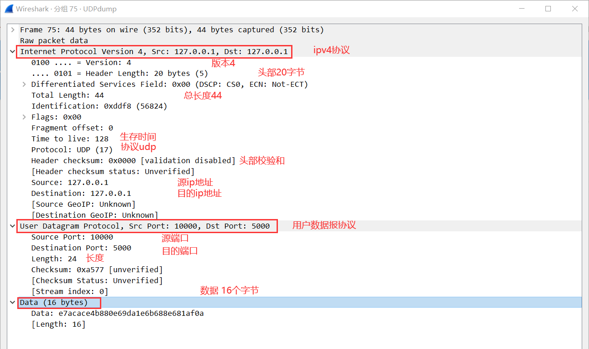Select the Destination: 127.0.0.1 field
The height and width of the screenshot is (349, 589).
coord(81,193)
